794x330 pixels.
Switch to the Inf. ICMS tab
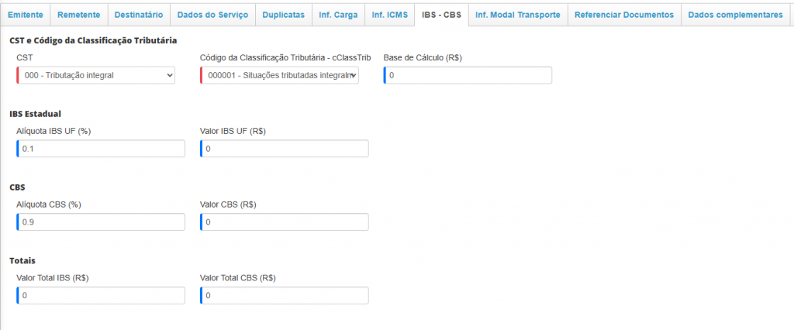point(388,15)
